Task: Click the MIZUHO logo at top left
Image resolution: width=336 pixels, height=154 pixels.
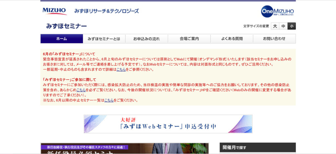Action: coord(54,11)
